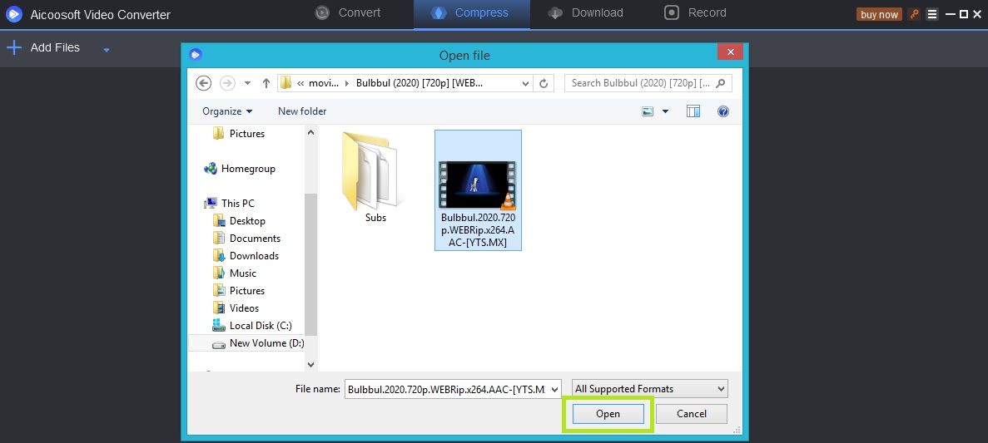Expand the Add Files dropdown arrow
The width and height of the screenshot is (988, 443).
click(x=107, y=50)
